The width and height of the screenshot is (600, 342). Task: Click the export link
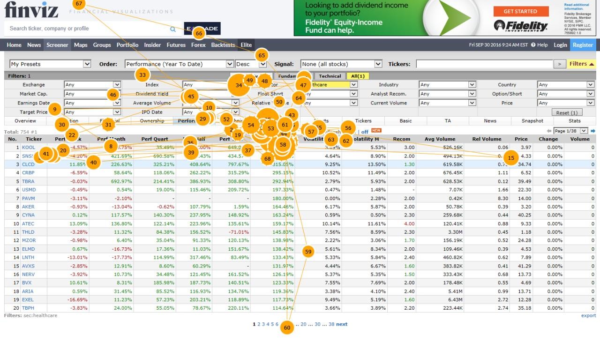(x=588, y=315)
